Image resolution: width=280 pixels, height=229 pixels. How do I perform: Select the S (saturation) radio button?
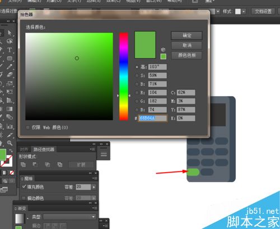[x=137, y=75]
